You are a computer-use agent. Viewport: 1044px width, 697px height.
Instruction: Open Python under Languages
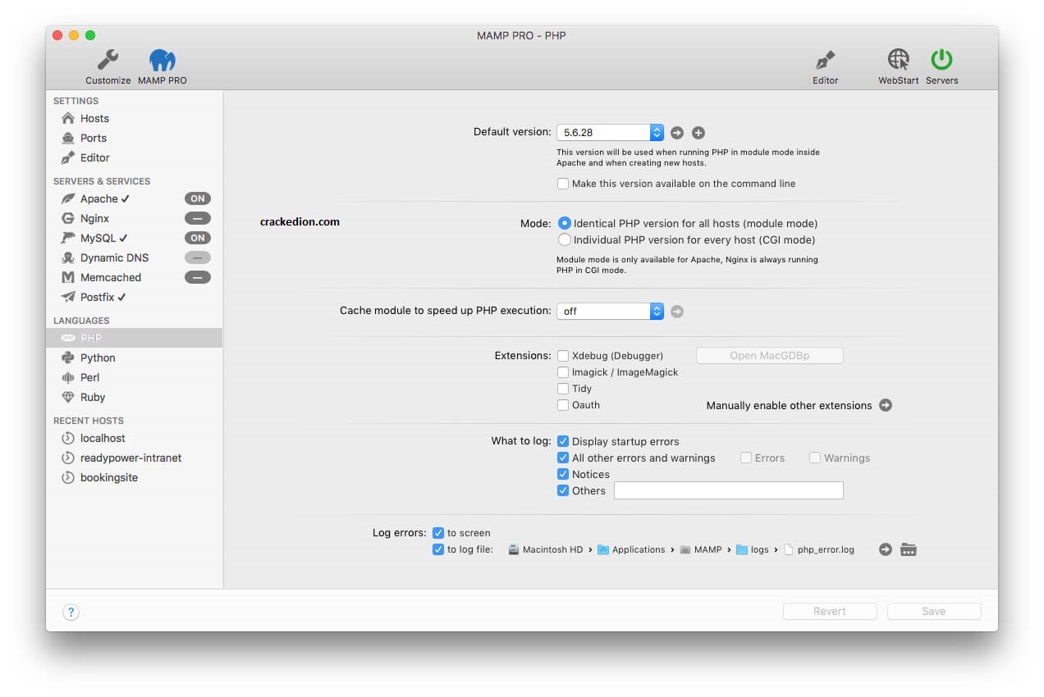tap(134, 358)
